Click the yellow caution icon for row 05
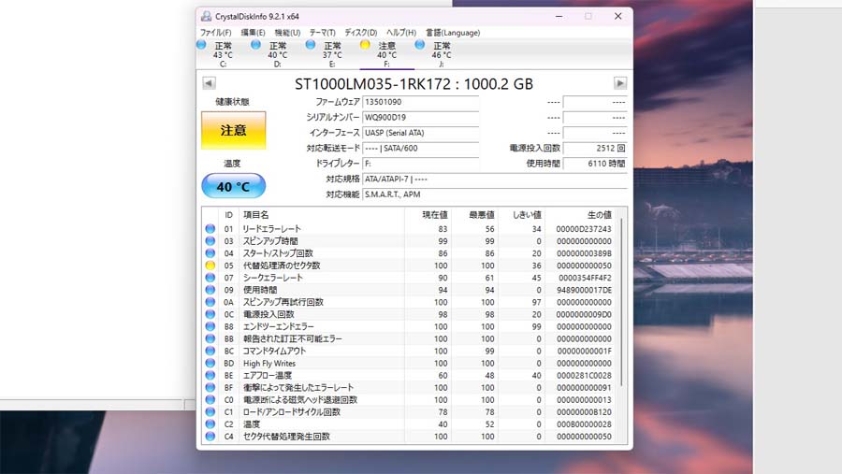The image size is (842, 474). [x=210, y=266]
